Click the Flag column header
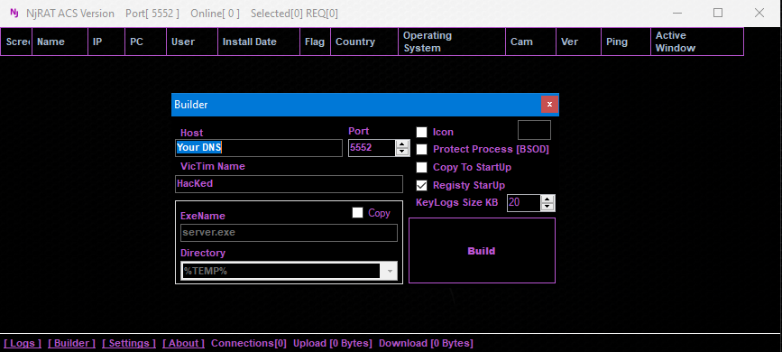This screenshot has height=352, width=782. point(315,42)
